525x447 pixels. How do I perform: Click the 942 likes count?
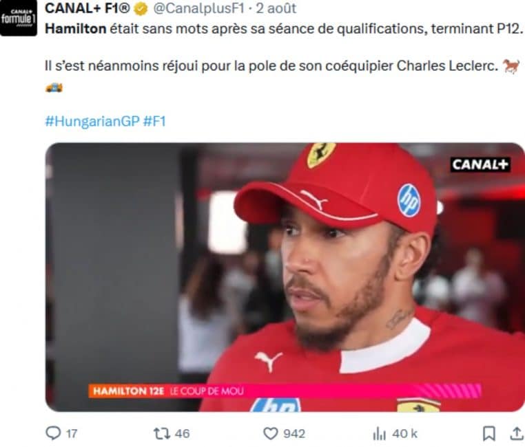pyautogui.click(x=294, y=434)
